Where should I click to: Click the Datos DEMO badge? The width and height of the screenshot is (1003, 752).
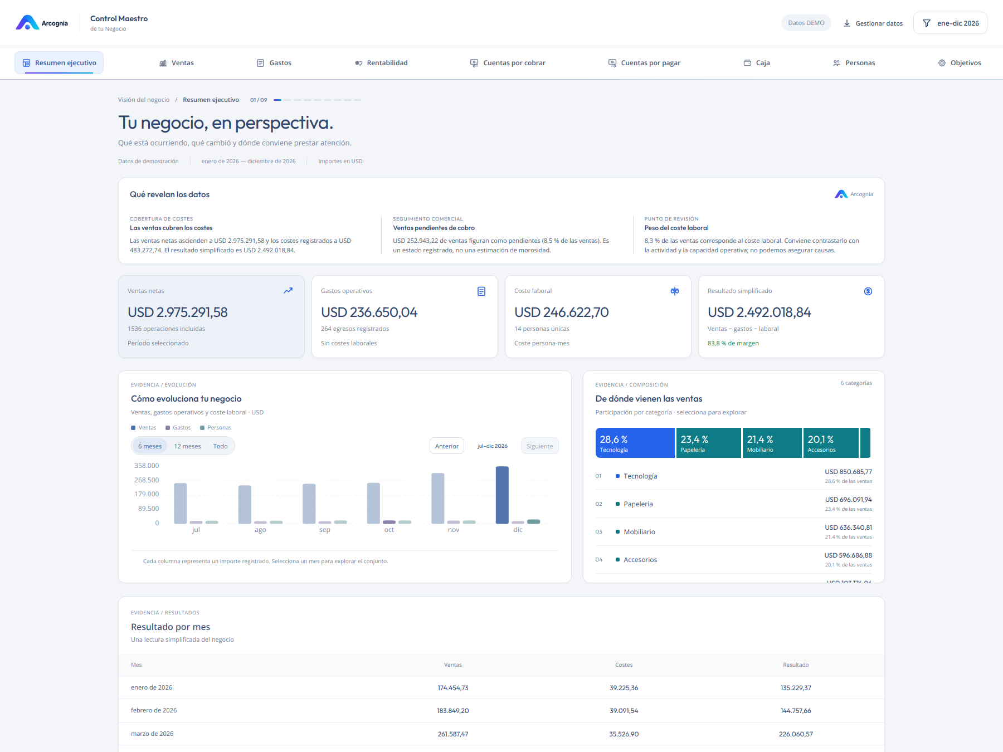(806, 23)
